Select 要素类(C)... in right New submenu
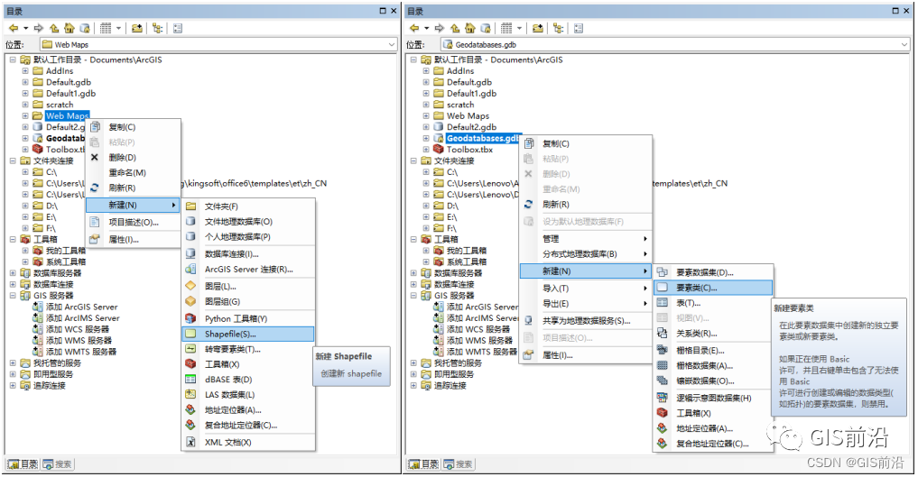 pyautogui.click(x=713, y=288)
